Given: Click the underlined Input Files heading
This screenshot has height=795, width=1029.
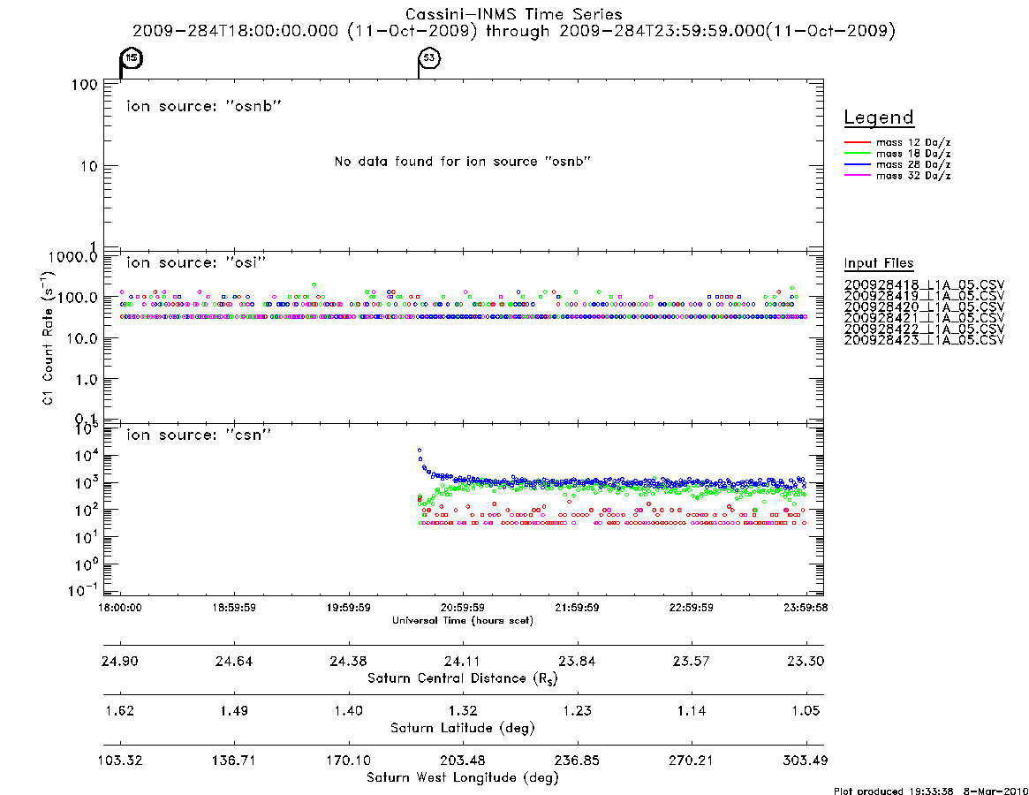Looking at the screenshot, I should point(879,263).
